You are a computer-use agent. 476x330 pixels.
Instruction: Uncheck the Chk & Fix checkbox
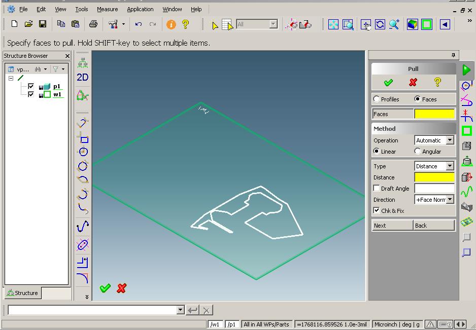point(377,210)
